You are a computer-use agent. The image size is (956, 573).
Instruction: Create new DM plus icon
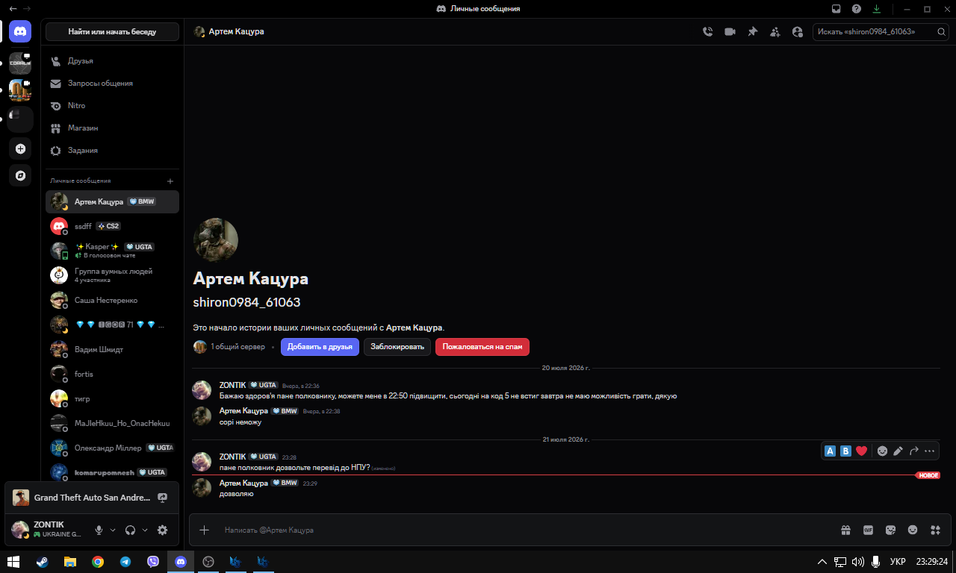click(170, 181)
